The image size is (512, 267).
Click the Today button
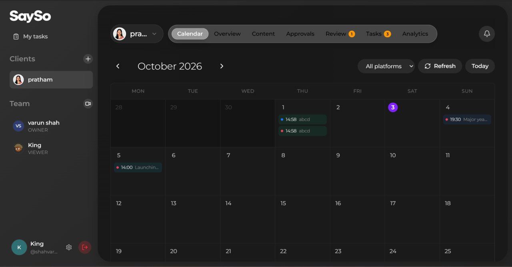point(480,66)
